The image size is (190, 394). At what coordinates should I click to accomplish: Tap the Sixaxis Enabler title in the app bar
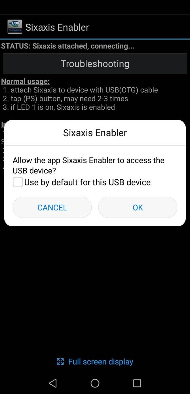(57, 27)
